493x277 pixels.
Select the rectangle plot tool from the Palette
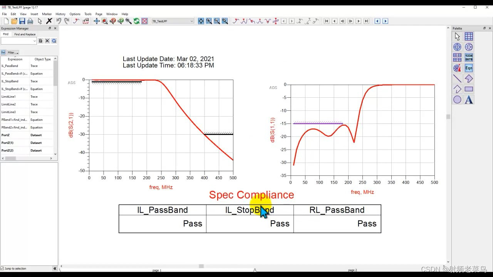click(x=469, y=37)
